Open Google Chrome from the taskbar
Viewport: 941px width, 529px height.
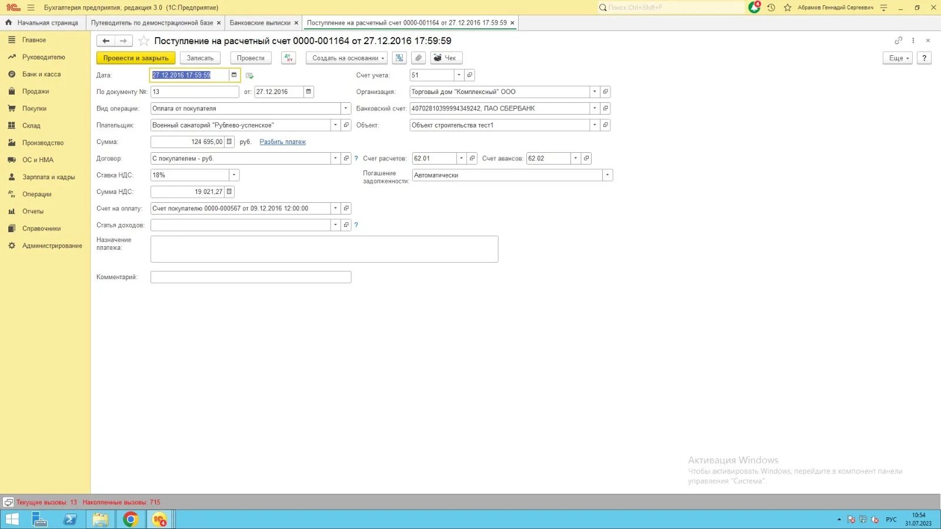[x=131, y=520]
